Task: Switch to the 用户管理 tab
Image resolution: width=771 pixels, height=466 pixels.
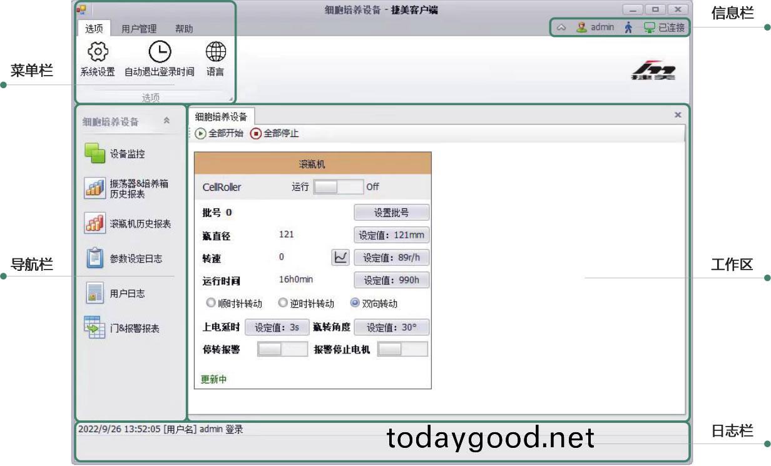Action: coord(139,29)
